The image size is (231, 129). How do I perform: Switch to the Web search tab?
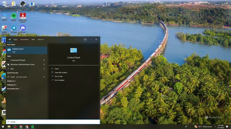(x=33, y=39)
